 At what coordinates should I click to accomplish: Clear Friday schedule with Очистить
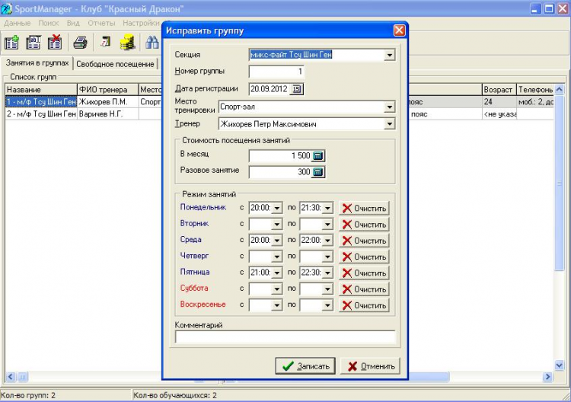click(x=364, y=273)
